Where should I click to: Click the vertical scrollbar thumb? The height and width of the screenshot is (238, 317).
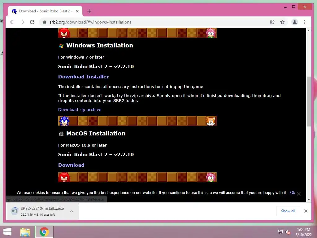pos(309,101)
